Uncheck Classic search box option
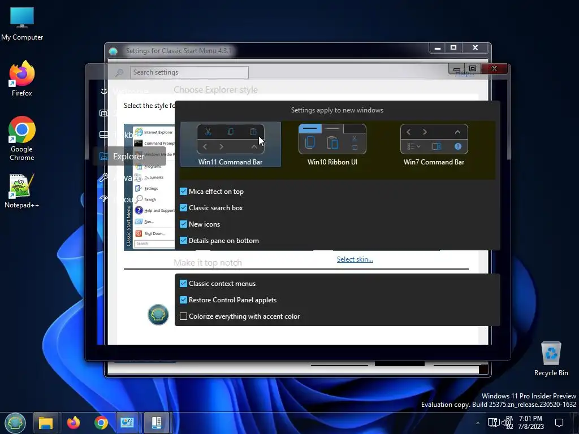The image size is (579, 434). [184, 208]
